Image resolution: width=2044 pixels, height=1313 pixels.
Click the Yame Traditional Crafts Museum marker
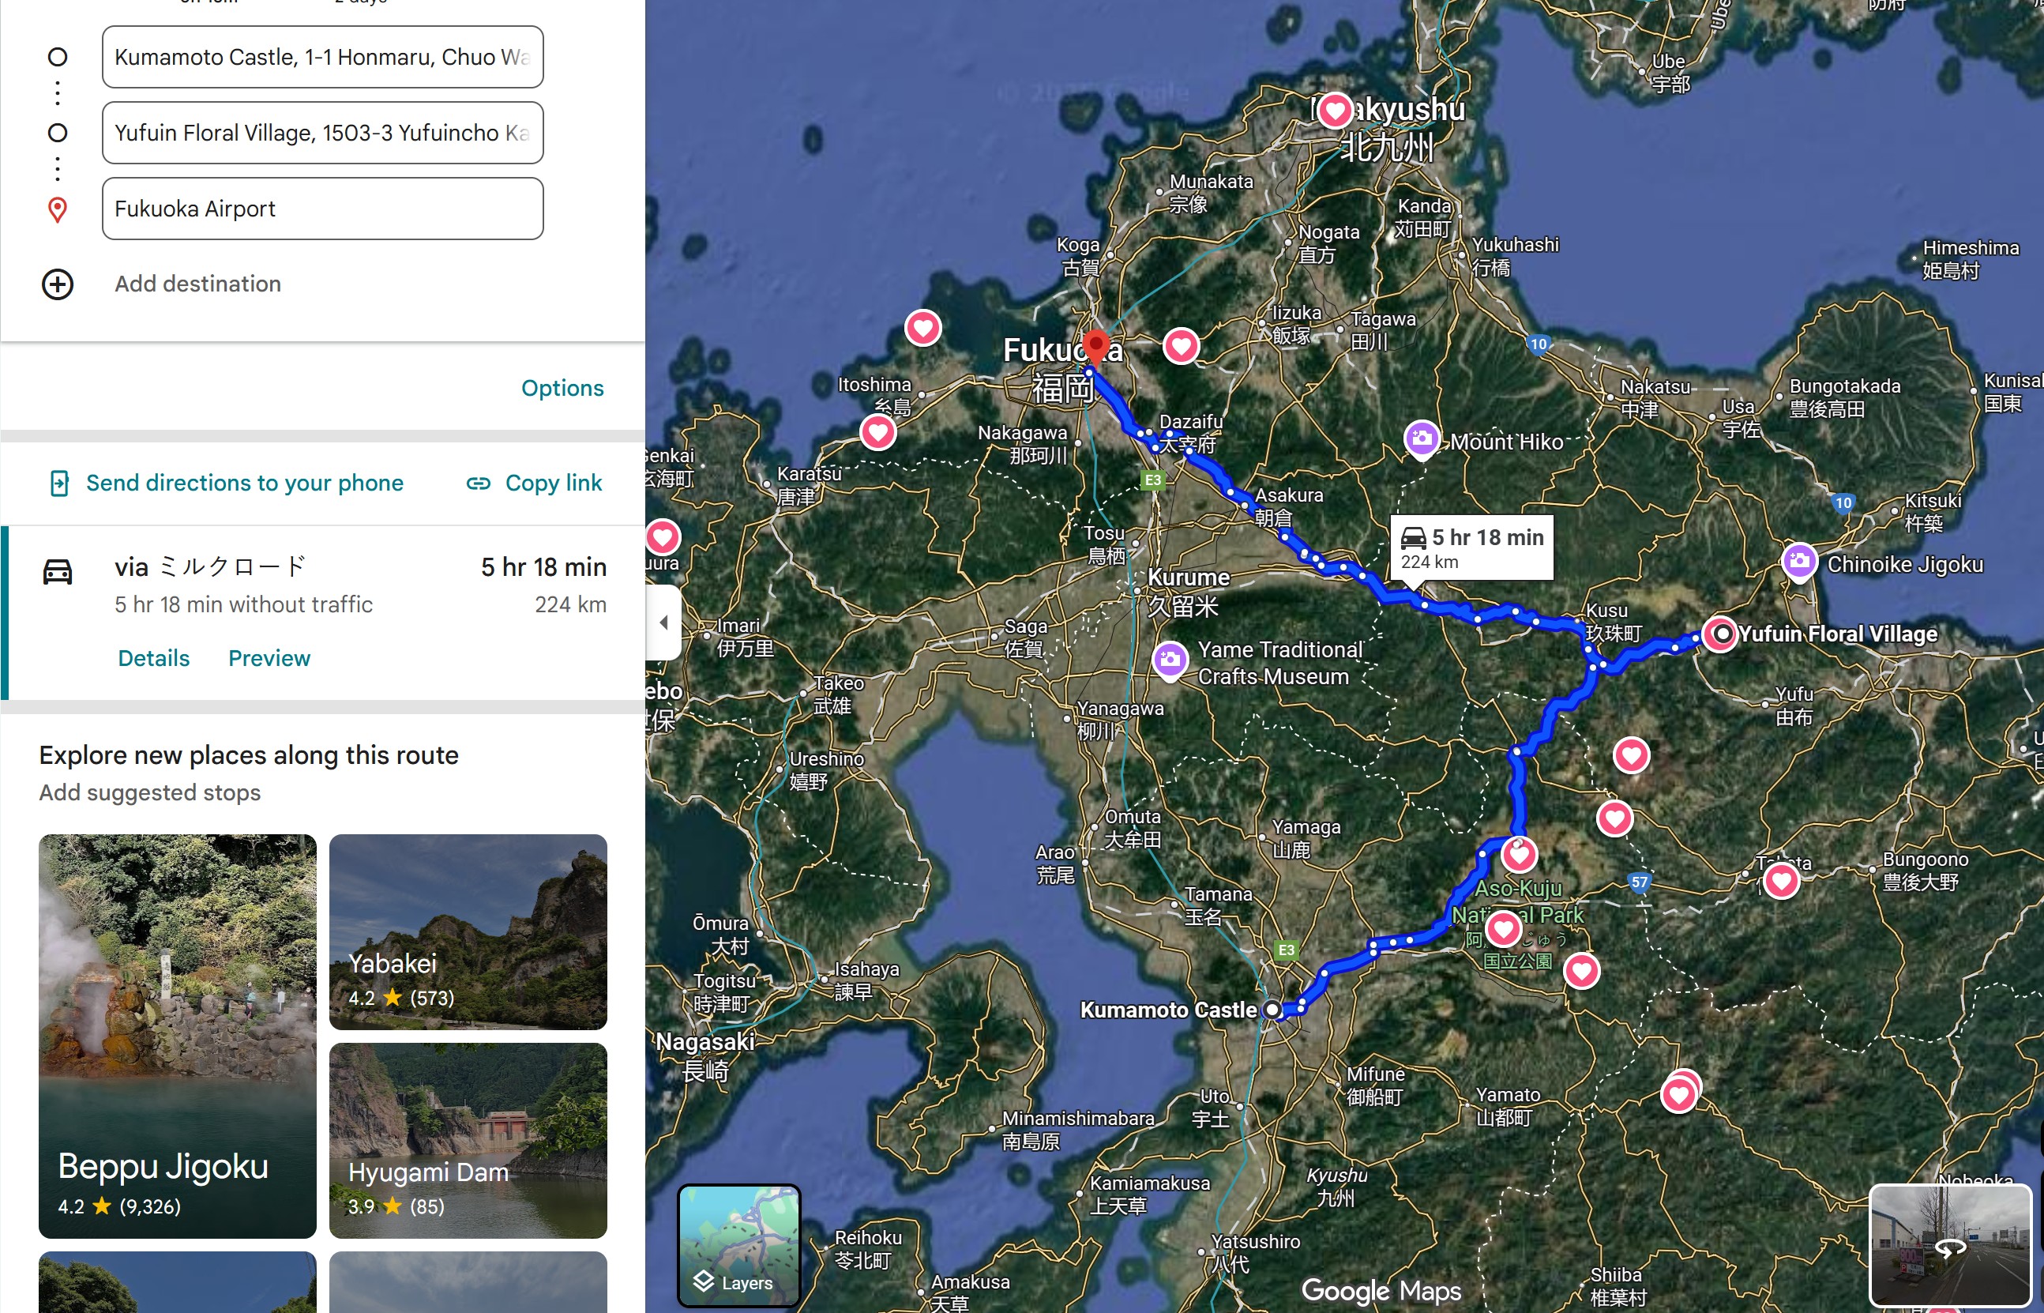tap(1170, 660)
